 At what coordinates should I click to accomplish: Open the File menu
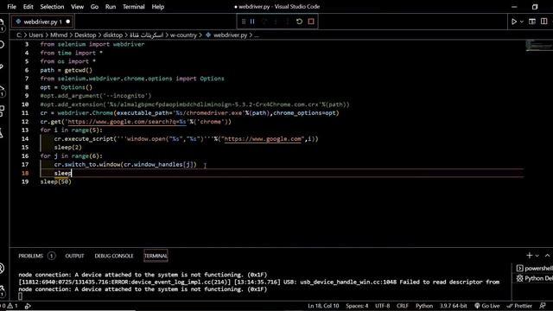click(x=11, y=7)
